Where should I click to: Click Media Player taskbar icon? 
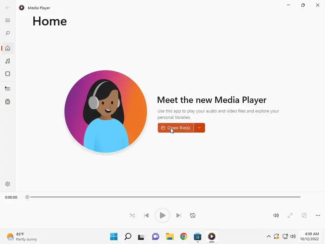[x=212, y=236]
